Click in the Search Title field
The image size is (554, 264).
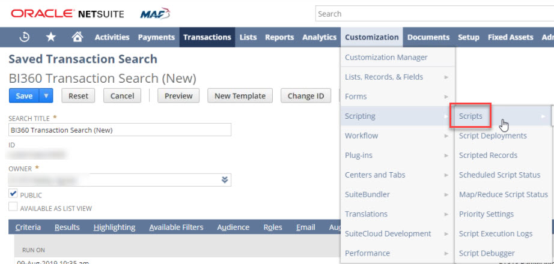pos(120,130)
